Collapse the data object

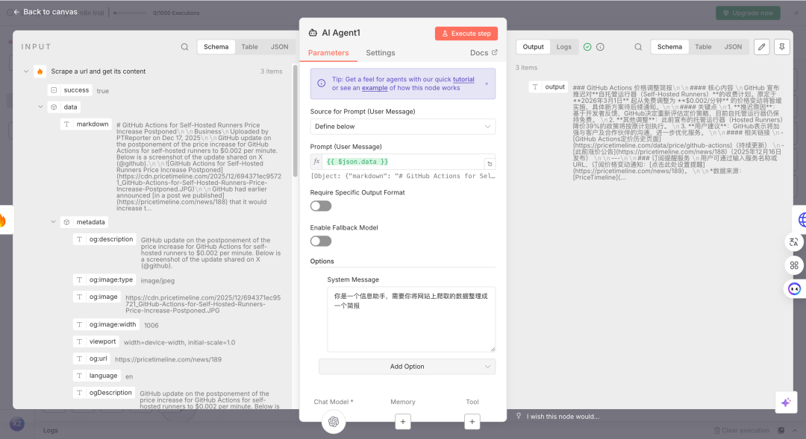pyautogui.click(x=40, y=107)
